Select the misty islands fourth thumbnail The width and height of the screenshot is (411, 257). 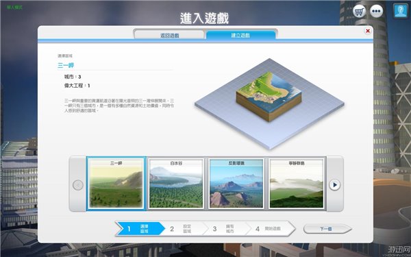pyautogui.click(x=297, y=183)
